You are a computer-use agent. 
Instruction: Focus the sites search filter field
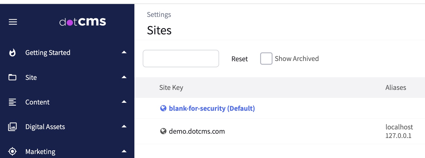click(181, 59)
